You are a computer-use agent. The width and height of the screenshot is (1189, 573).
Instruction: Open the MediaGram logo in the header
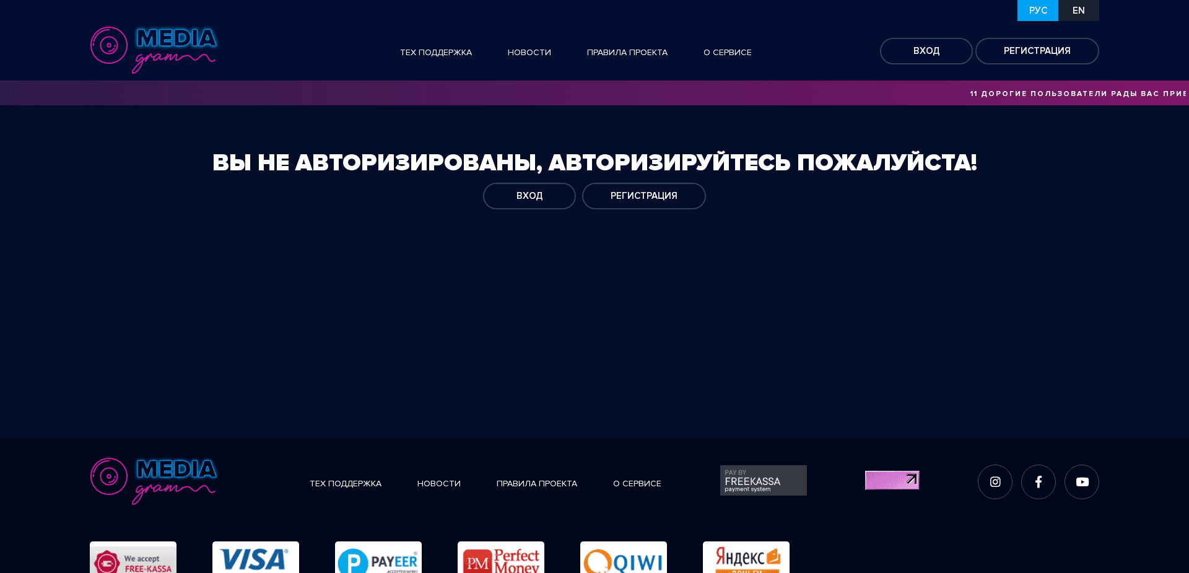pos(153,50)
